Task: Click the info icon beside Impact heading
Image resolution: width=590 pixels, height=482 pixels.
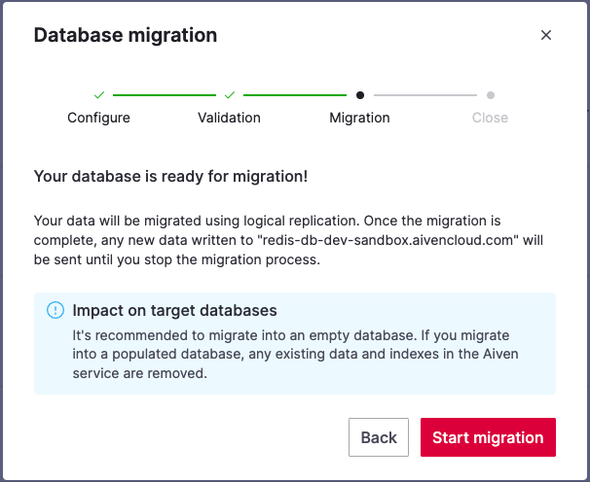Action: pyautogui.click(x=55, y=311)
